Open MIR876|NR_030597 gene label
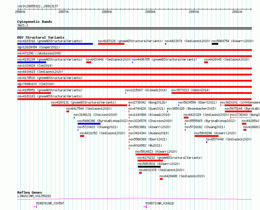Image resolution: width=260 pixels, height=210 pixels. pyautogui.click(x=50, y=203)
